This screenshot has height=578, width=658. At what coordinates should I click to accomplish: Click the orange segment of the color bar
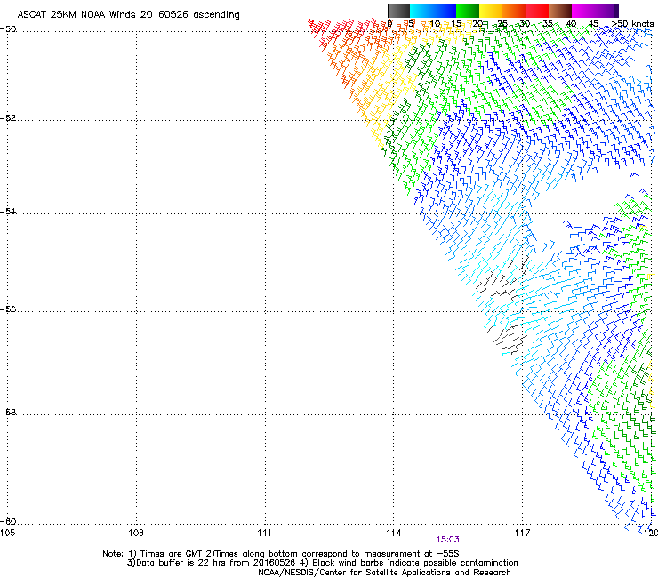[x=514, y=11]
